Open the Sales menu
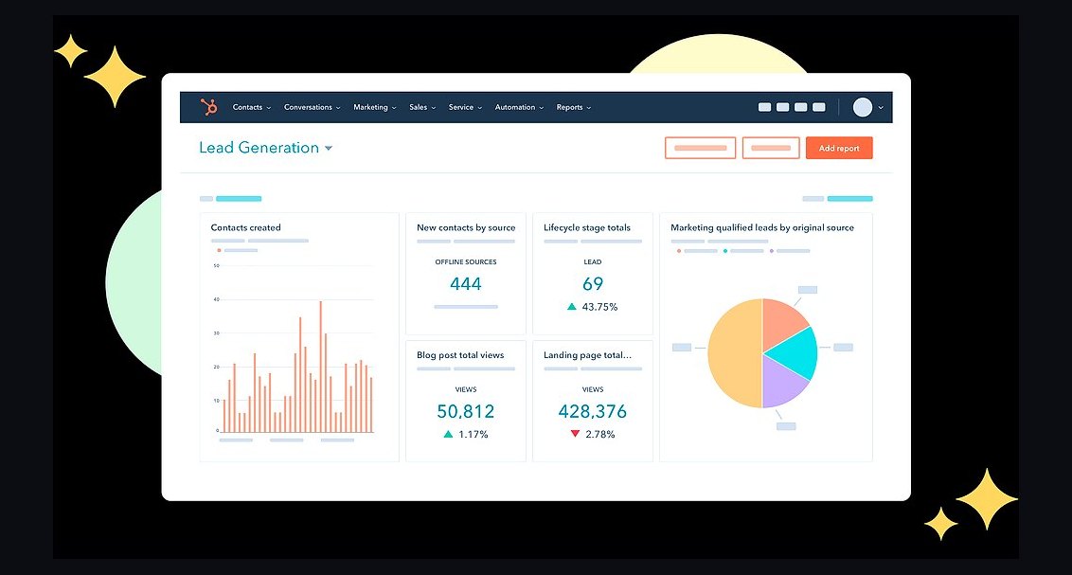Viewport: 1072px width, 575px height. pyautogui.click(x=422, y=107)
